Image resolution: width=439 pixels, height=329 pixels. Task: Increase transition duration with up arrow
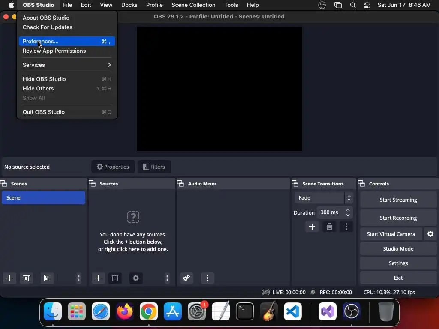pyautogui.click(x=348, y=209)
